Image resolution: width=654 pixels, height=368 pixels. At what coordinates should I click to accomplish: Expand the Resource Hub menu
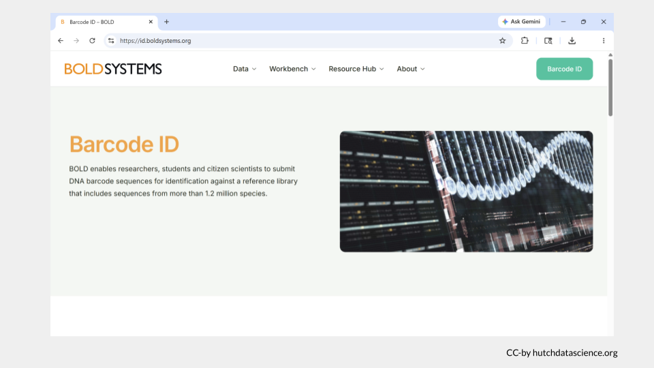(x=356, y=69)
